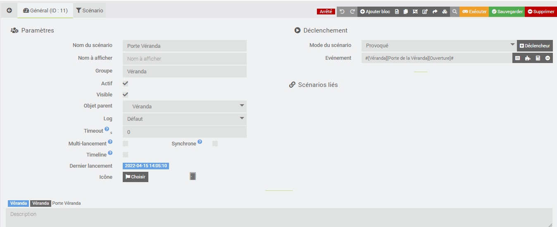Enable the Multi-lancement checkbox
This screenshot has width=557, height=227.
(x=126, y=144)
